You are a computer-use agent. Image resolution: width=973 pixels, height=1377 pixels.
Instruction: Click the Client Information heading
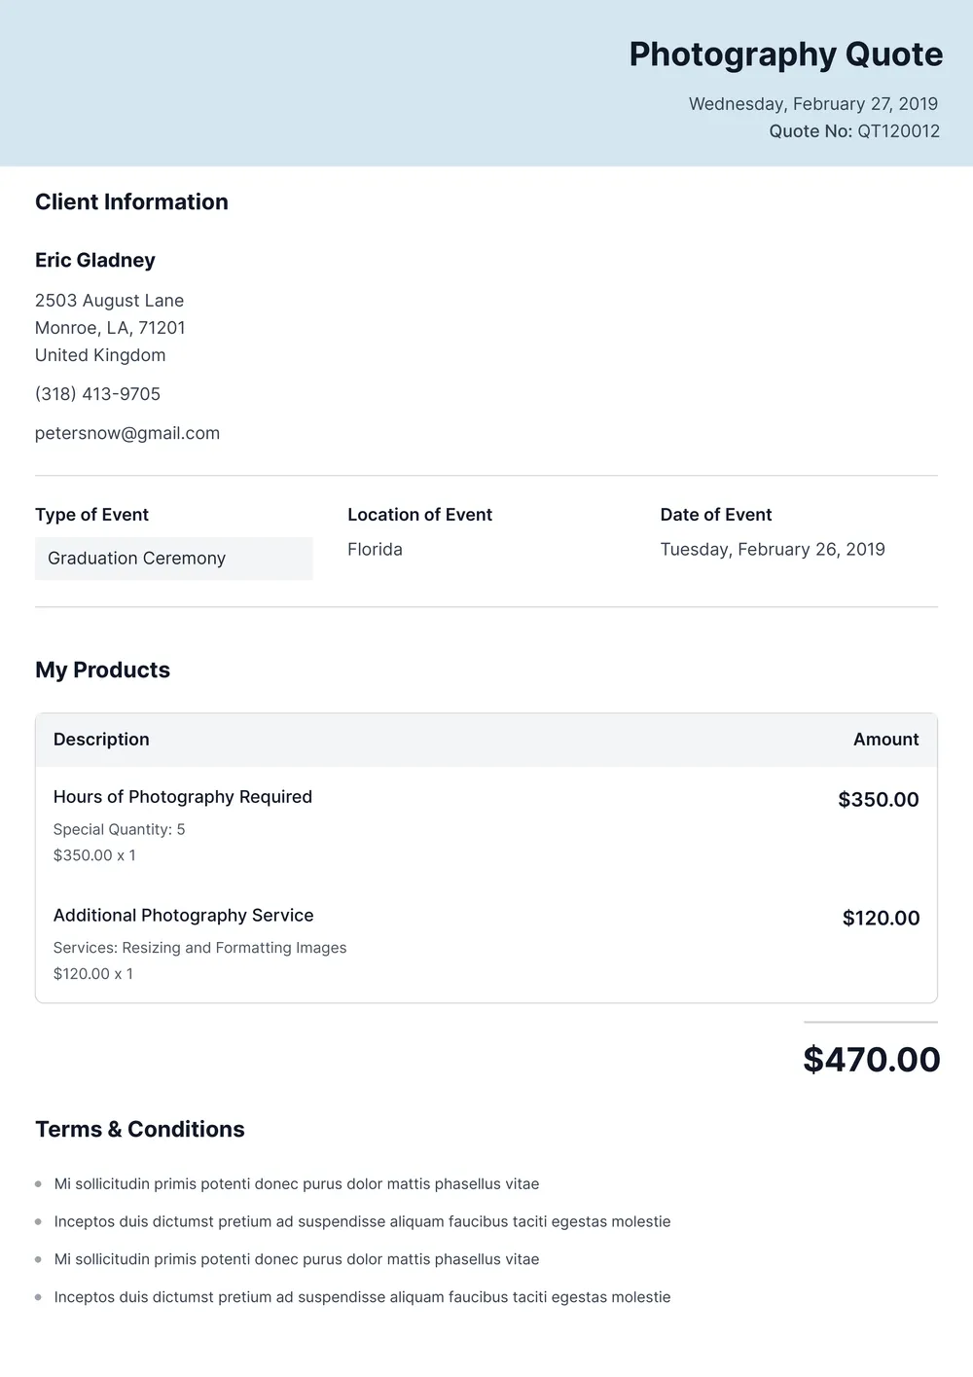[x=131, y=202]
